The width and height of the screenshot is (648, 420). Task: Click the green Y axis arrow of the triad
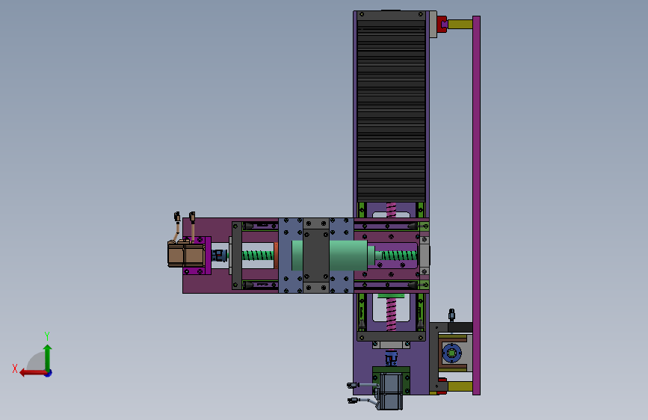[48, 357]
